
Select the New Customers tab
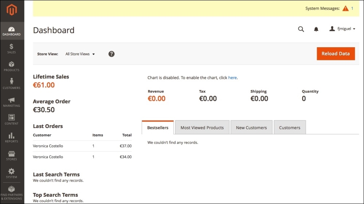pyautogui.click(x=251, y=128)
